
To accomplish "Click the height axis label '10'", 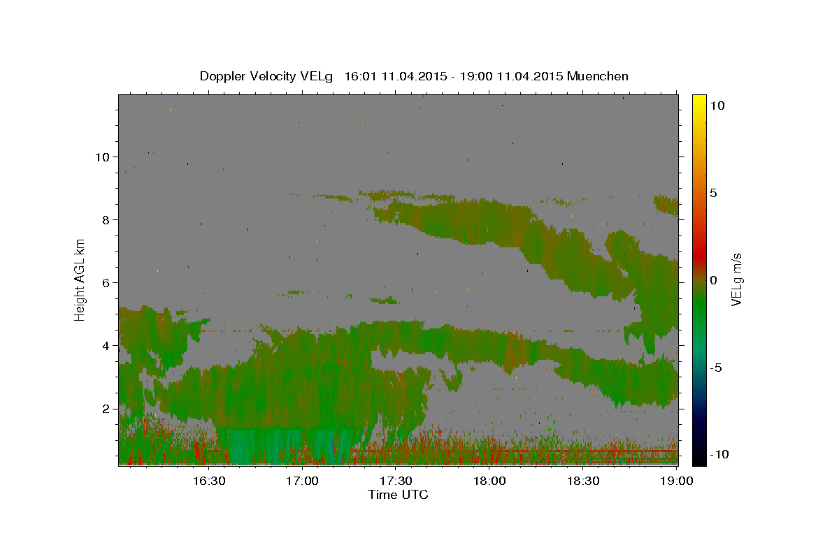I will point(102,157).
